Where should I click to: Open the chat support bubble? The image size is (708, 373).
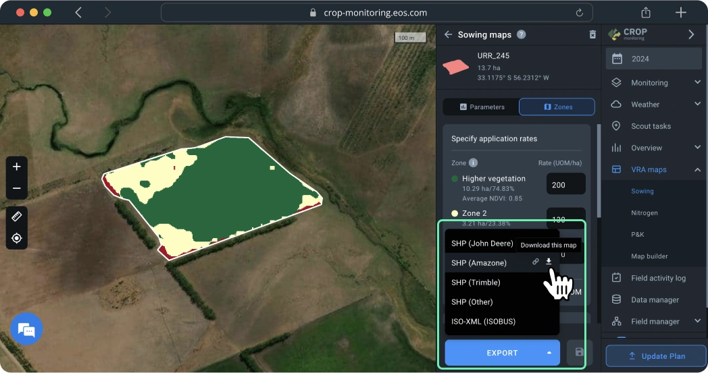click(x=26, y=329)
